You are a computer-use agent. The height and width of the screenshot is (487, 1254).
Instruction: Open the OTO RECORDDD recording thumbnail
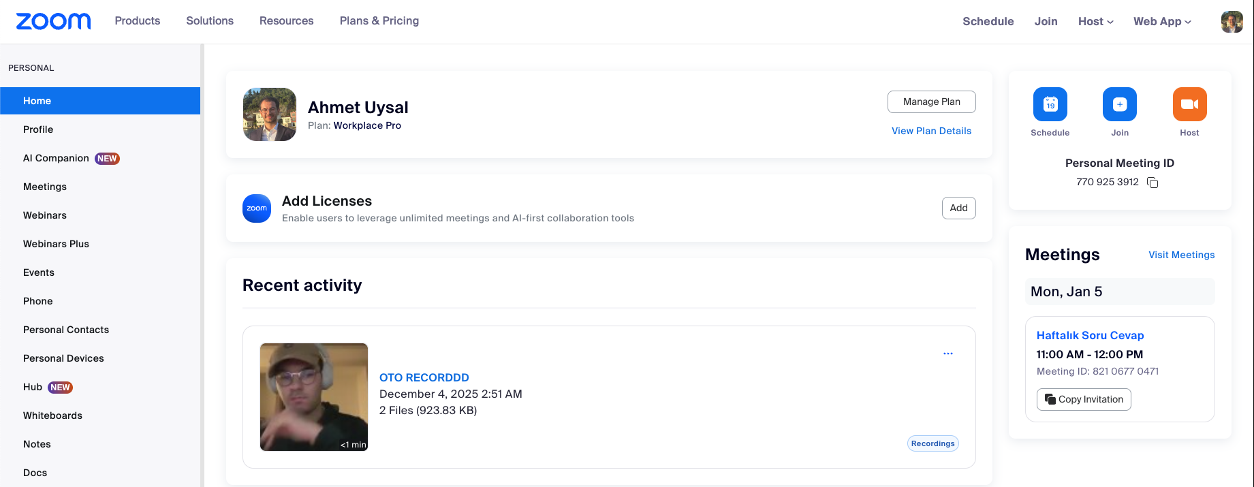[x=314, y=397]
